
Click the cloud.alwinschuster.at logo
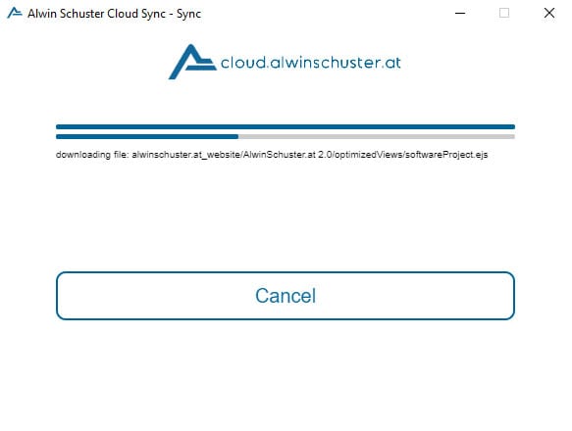click(285, 62)
